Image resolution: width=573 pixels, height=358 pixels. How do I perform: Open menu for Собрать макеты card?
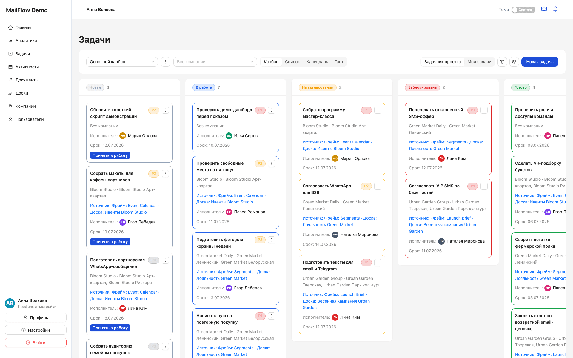tap(165, 174)
